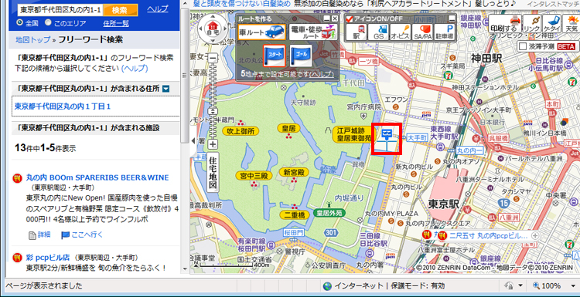Screen dimensions: 580x297
Task: Click the 自宅 home icon in compass
Action: (x=213, y=28)
